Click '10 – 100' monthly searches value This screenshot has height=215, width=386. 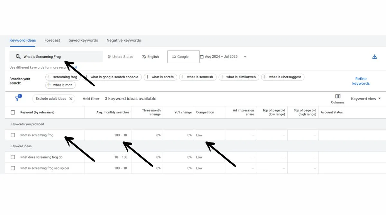(x=121, y=157)
